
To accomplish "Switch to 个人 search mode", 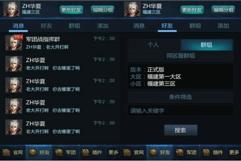I will pyautogui.click(x=154, y=45).
